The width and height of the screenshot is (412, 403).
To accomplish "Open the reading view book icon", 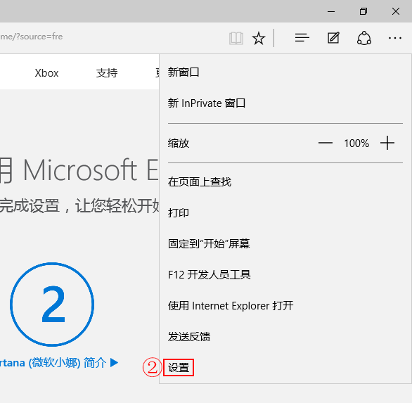I will click(236, 39).
